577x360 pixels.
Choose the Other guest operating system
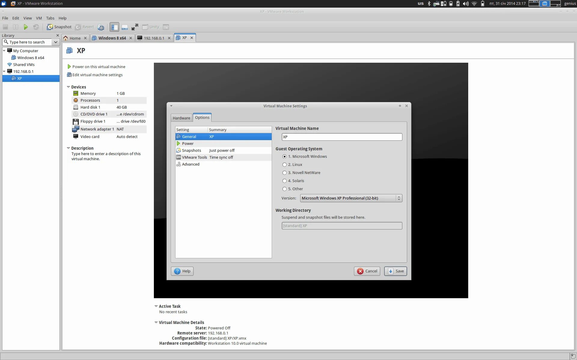[x=284, y=189]
